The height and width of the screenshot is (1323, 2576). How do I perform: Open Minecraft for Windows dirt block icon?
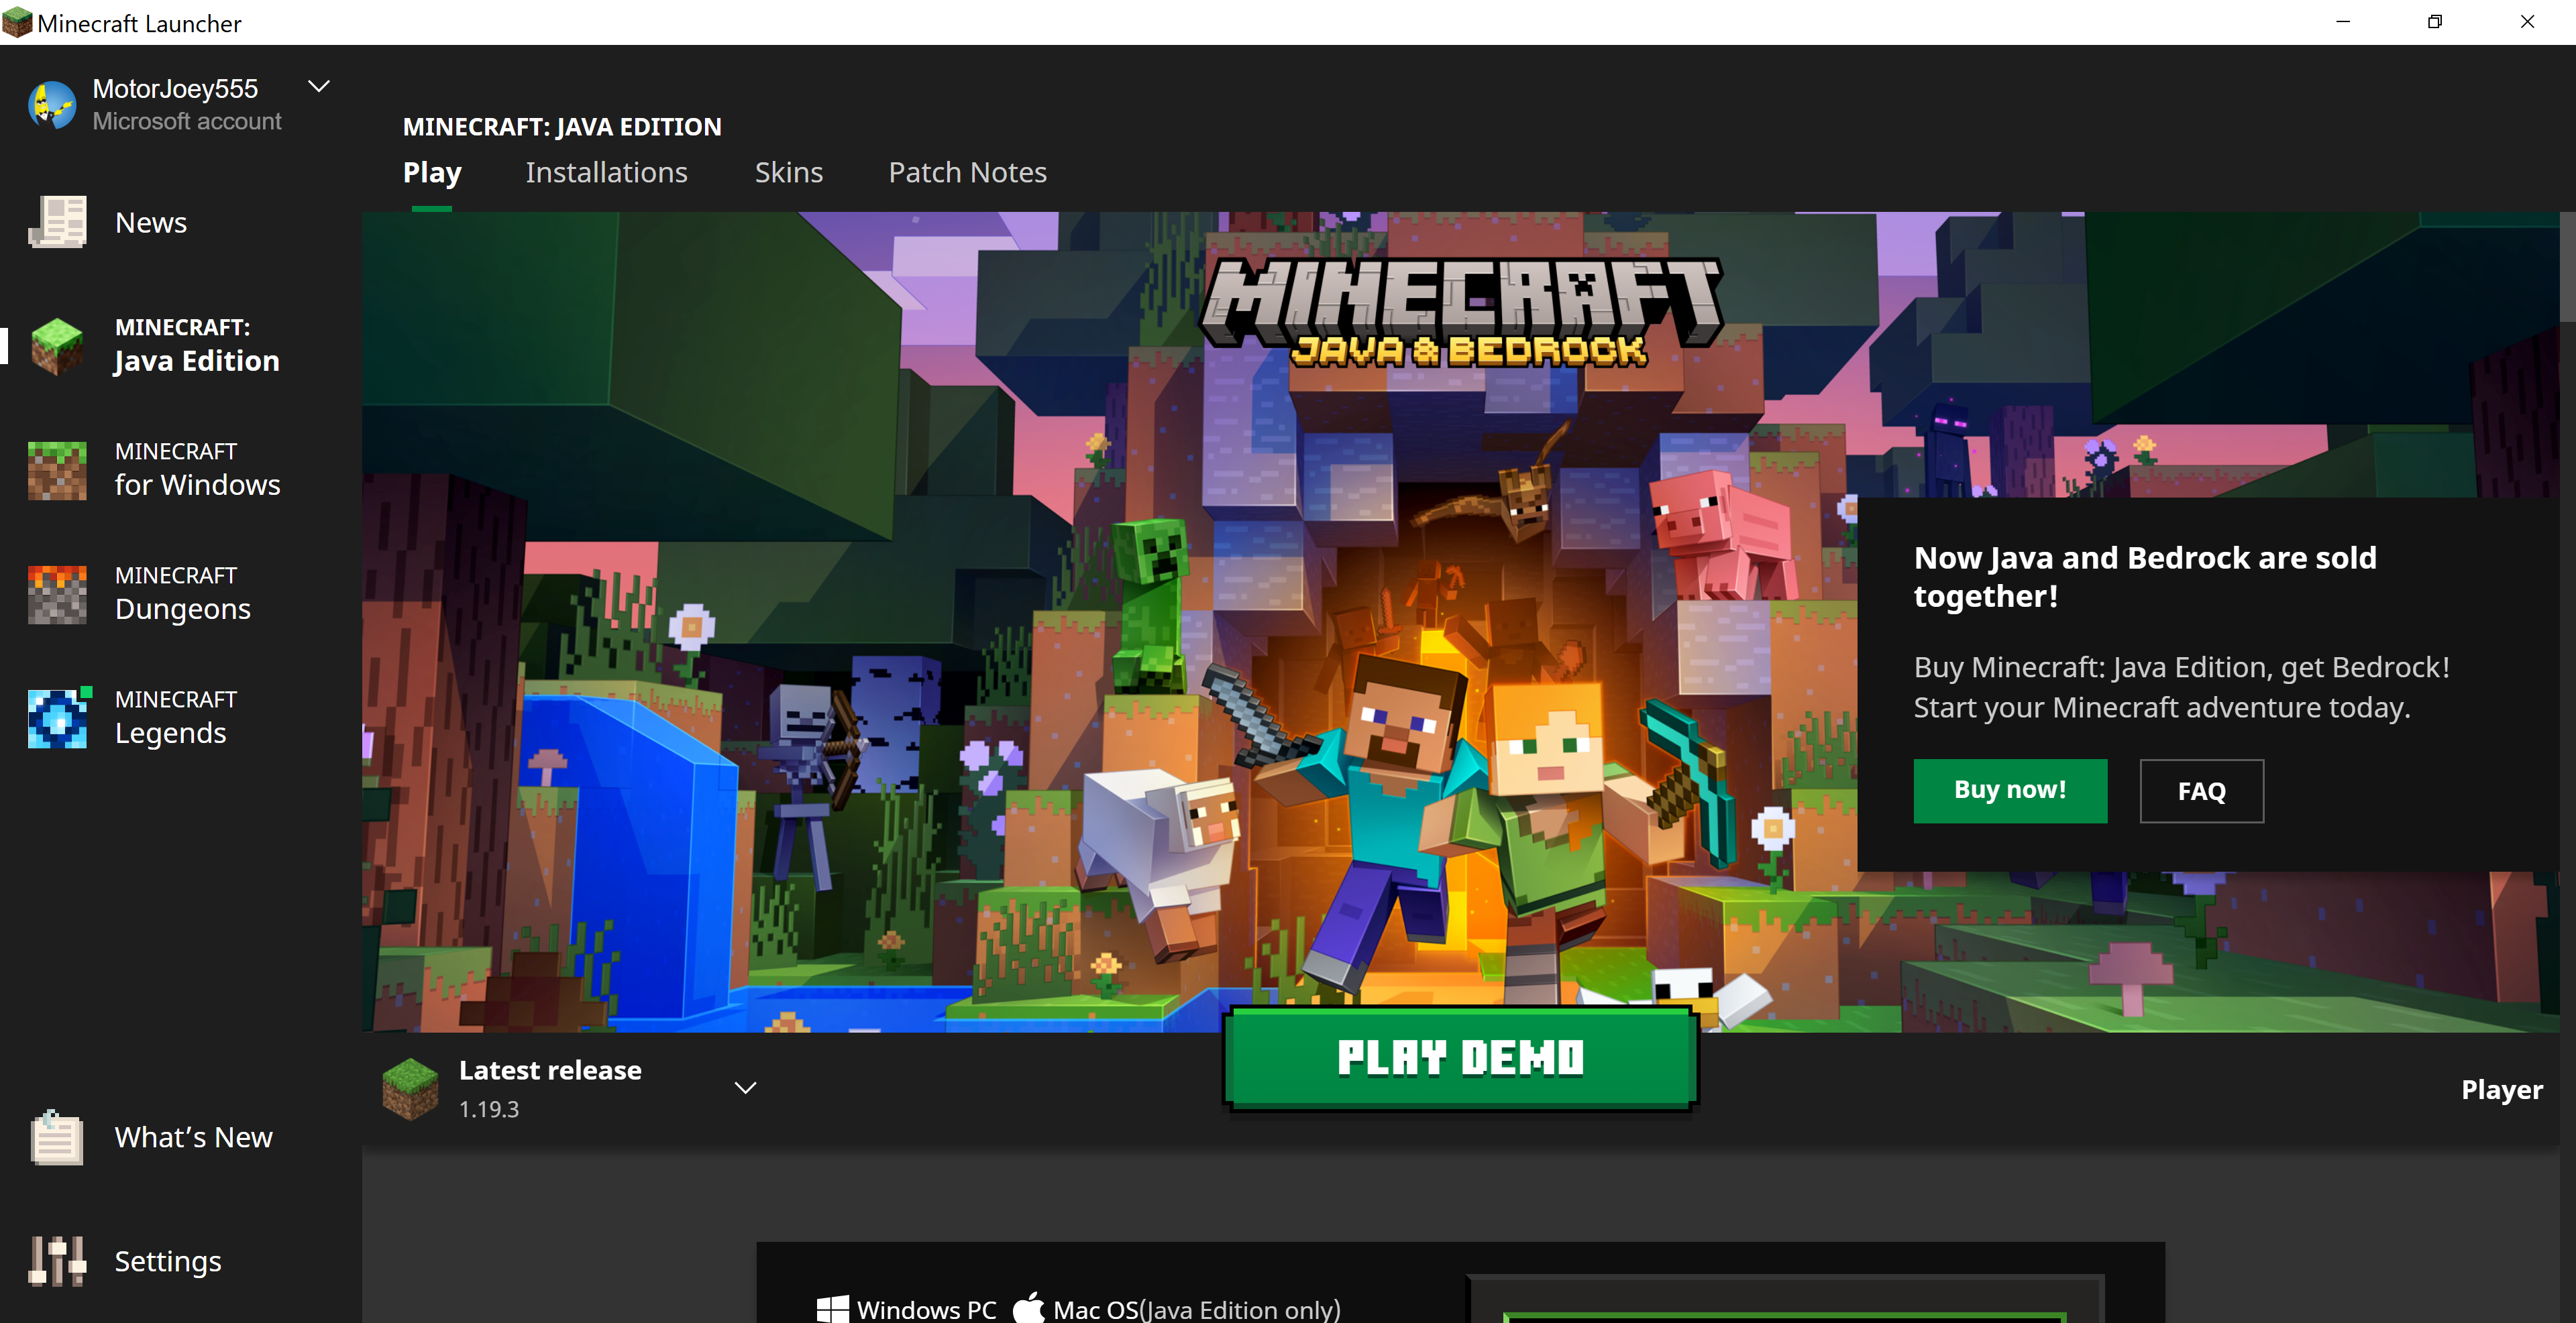point(58,469)
